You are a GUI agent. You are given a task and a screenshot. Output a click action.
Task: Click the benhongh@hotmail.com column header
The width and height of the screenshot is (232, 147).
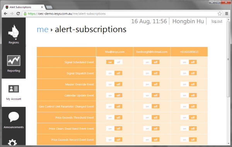(152, 52)
